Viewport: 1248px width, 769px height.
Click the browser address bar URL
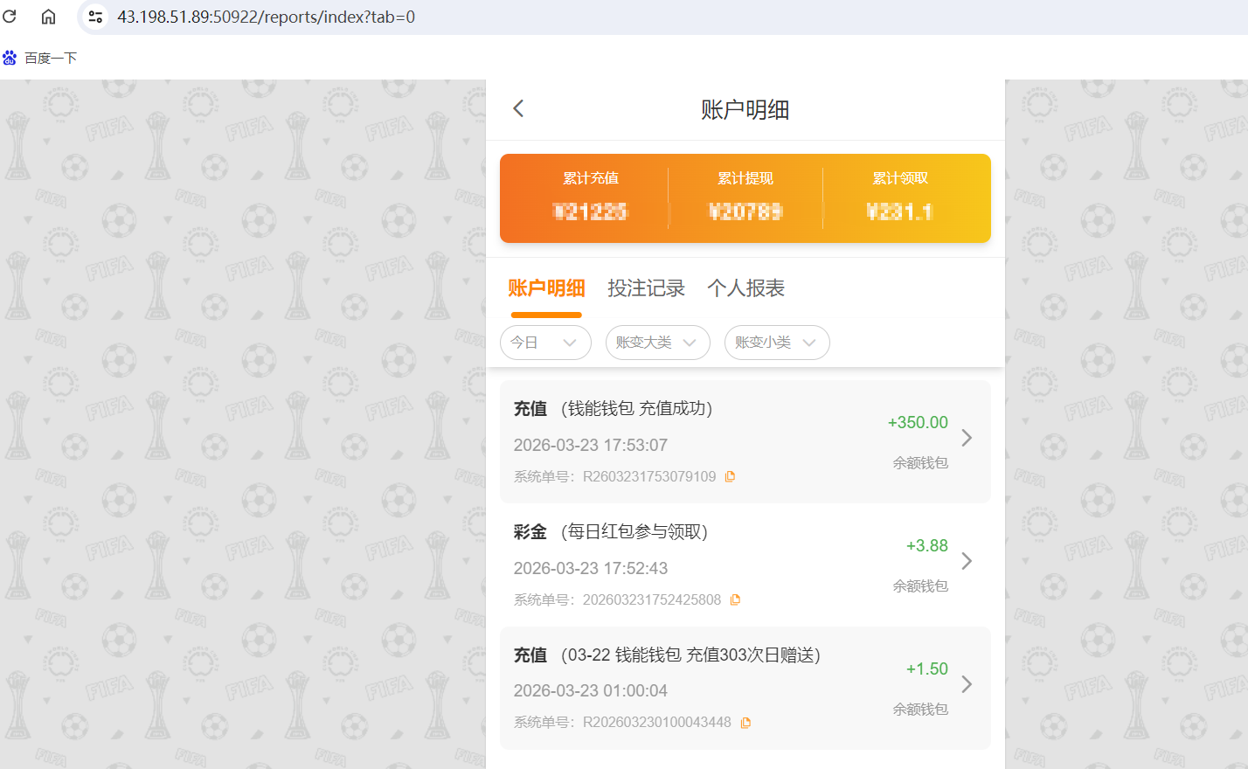(x=267, y=17)
